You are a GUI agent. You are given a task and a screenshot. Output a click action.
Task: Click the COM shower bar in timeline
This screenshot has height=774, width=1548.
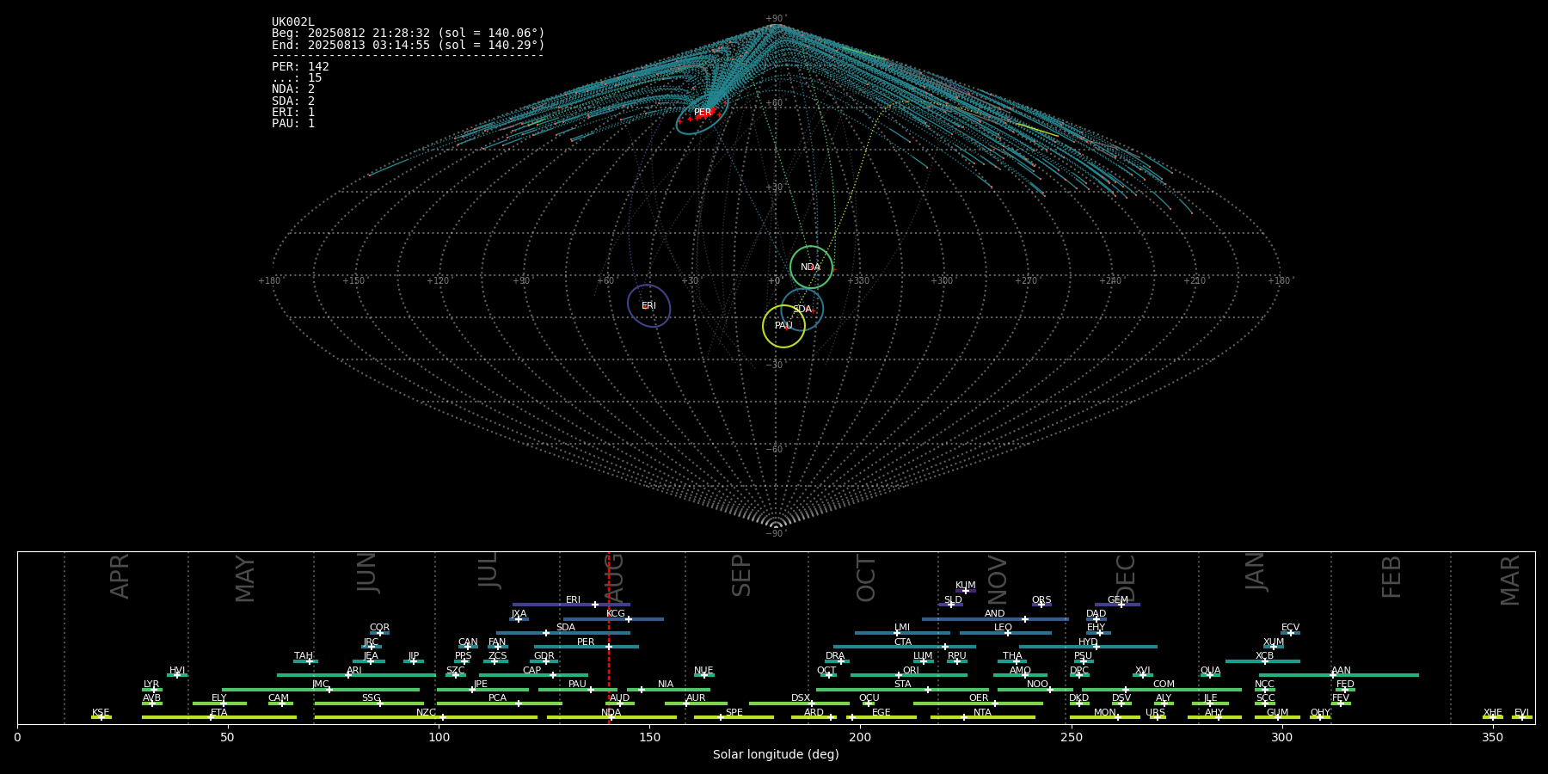pos(1162,690)
